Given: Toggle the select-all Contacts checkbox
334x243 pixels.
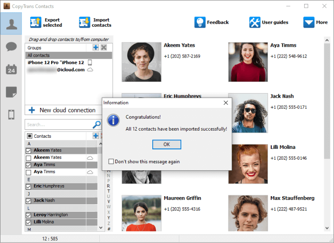Looking at the screenshot, I should [29, 136].
